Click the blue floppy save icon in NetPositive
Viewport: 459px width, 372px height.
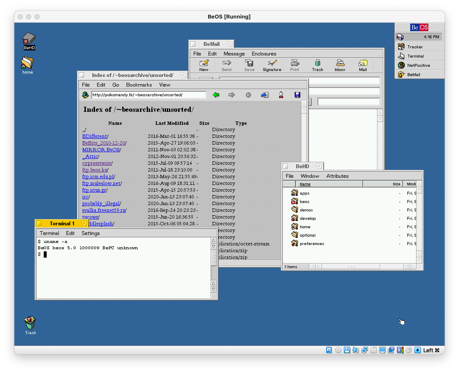tap(298, 95)
